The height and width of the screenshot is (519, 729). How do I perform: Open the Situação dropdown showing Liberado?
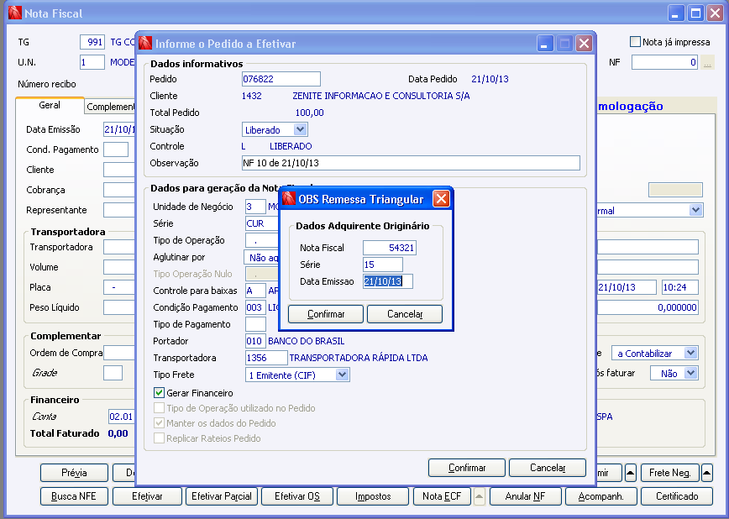click(x=300, y=129)
